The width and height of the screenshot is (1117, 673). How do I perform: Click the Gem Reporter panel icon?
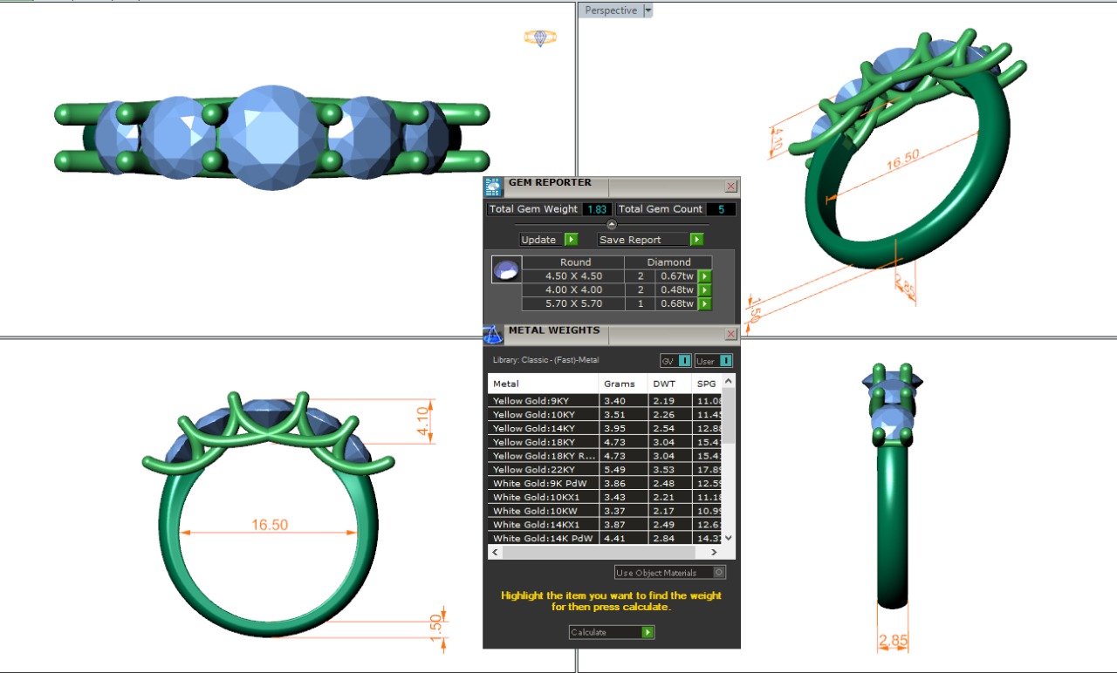click(x=493, y=186)
